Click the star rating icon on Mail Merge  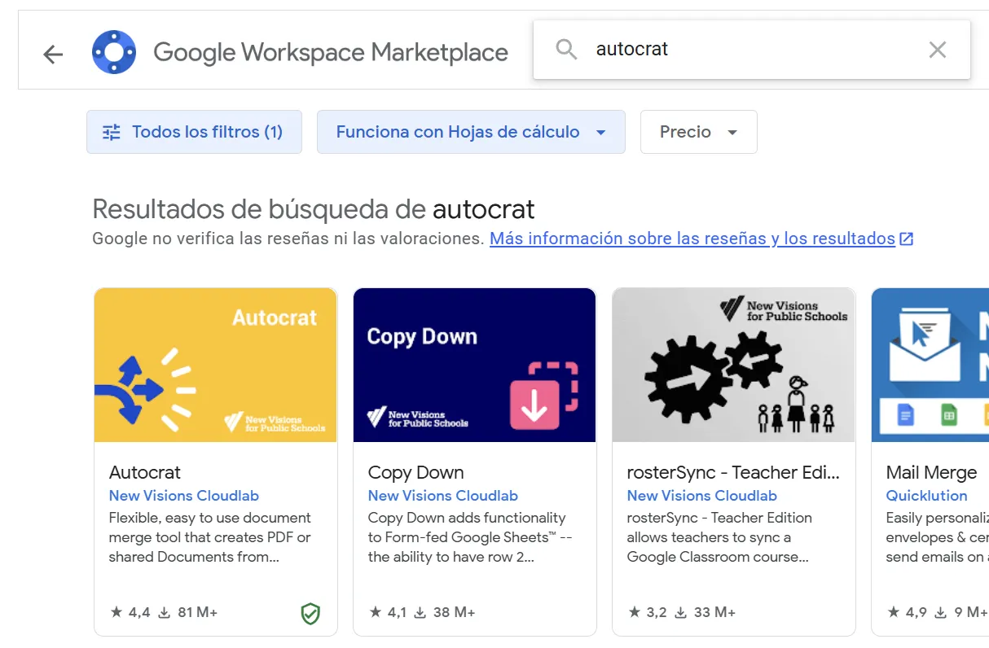894,612
